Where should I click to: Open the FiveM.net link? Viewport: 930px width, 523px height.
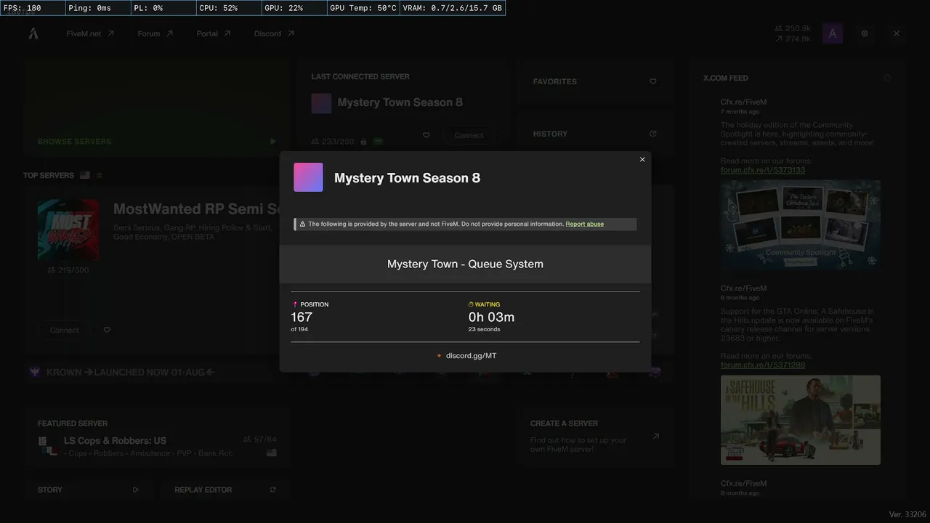coord(90,33)
